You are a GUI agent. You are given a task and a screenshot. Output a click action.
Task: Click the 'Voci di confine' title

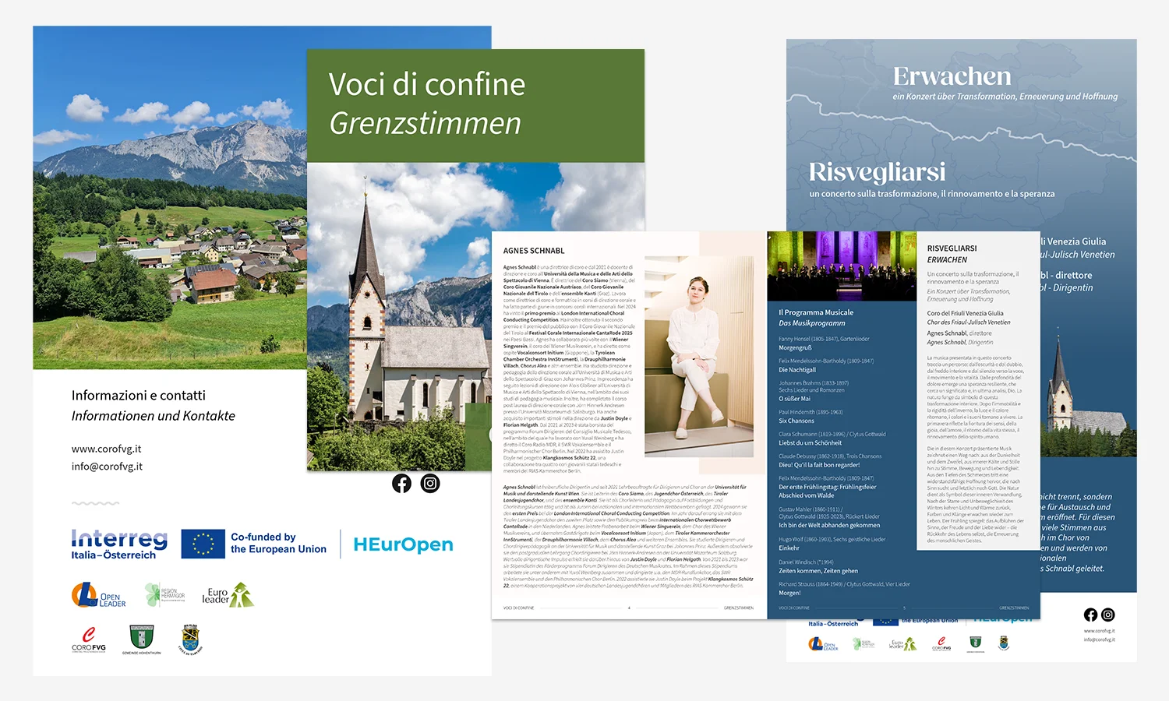[x=427, y=84]
